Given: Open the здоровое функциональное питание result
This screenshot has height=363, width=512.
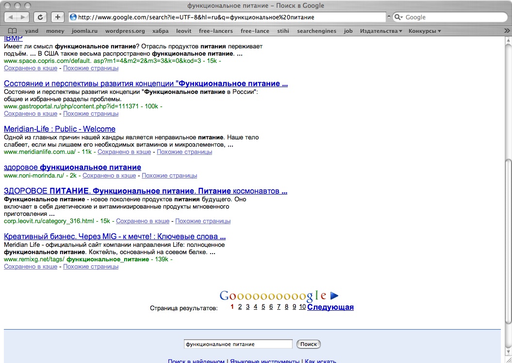Looking at the screenshot, I should pyautogui.click(x=72, y=167).
